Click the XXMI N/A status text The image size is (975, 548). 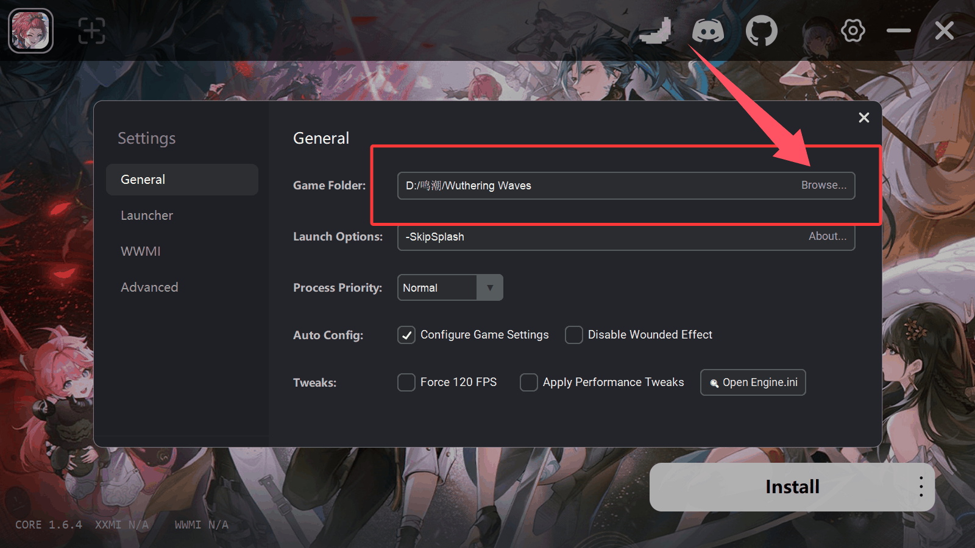[122, 525]
